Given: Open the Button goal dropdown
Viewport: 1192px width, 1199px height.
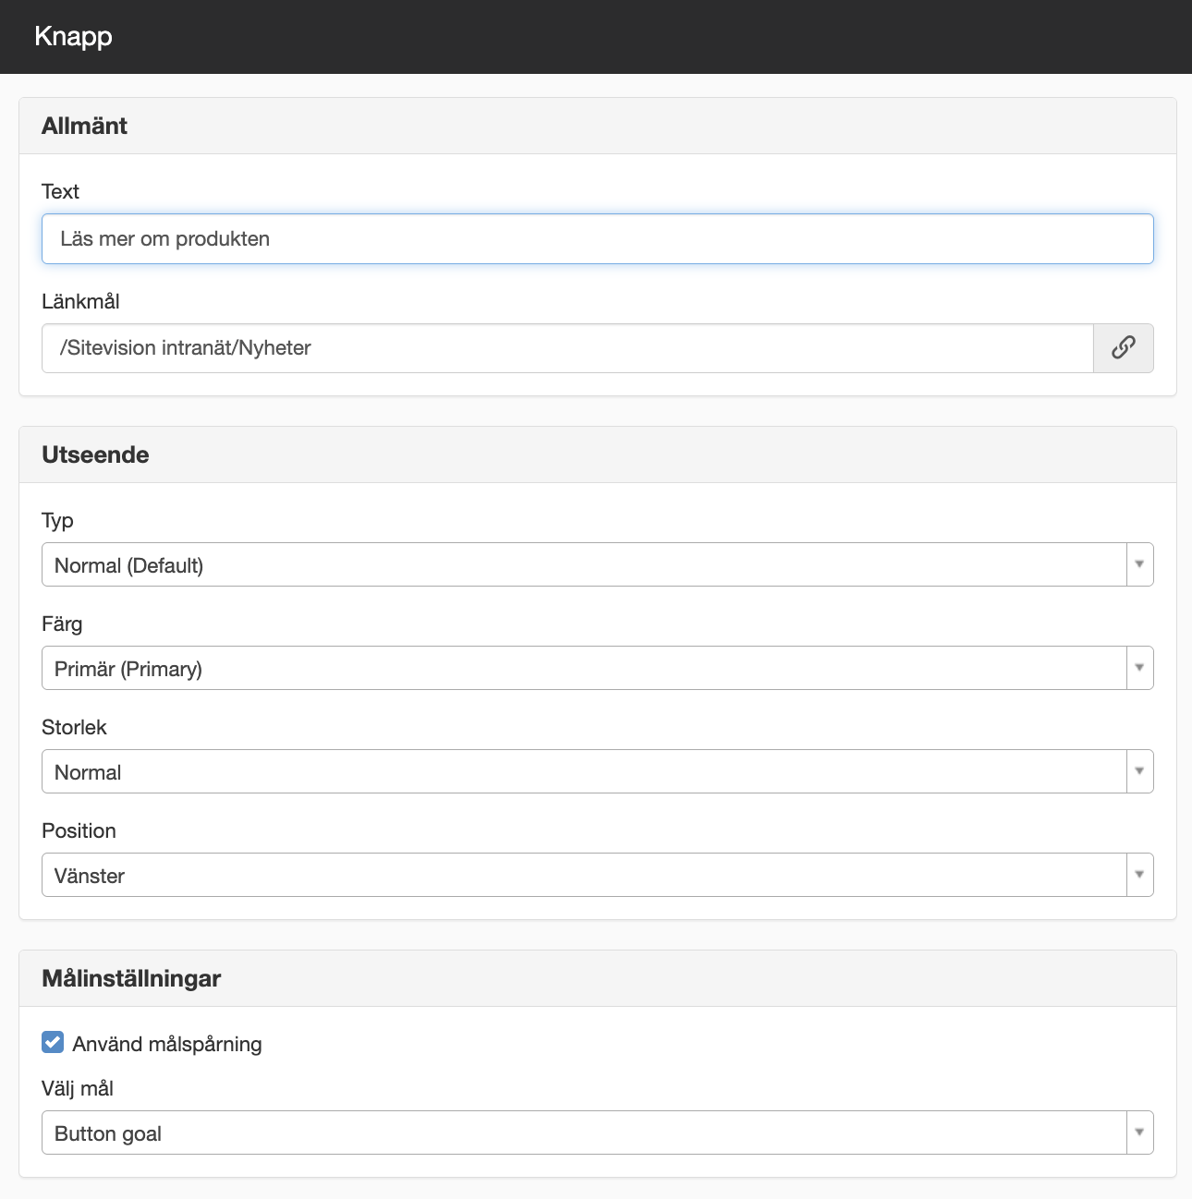Looking at the screenshot, I should click(x=597, y=1132).
